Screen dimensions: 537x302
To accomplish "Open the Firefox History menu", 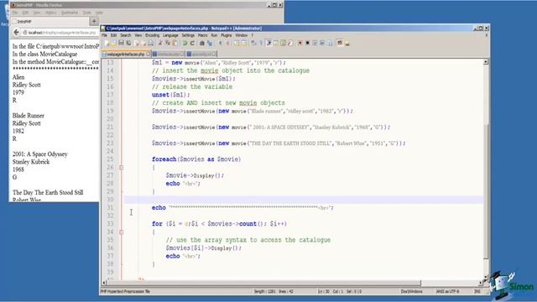I will pyautogui.click(x=50, y=13).
